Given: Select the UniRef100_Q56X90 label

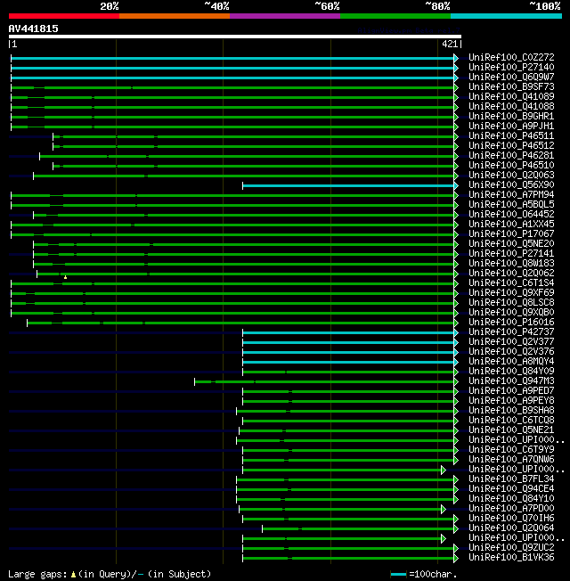Looking at the screenshot, I should 511,184.
